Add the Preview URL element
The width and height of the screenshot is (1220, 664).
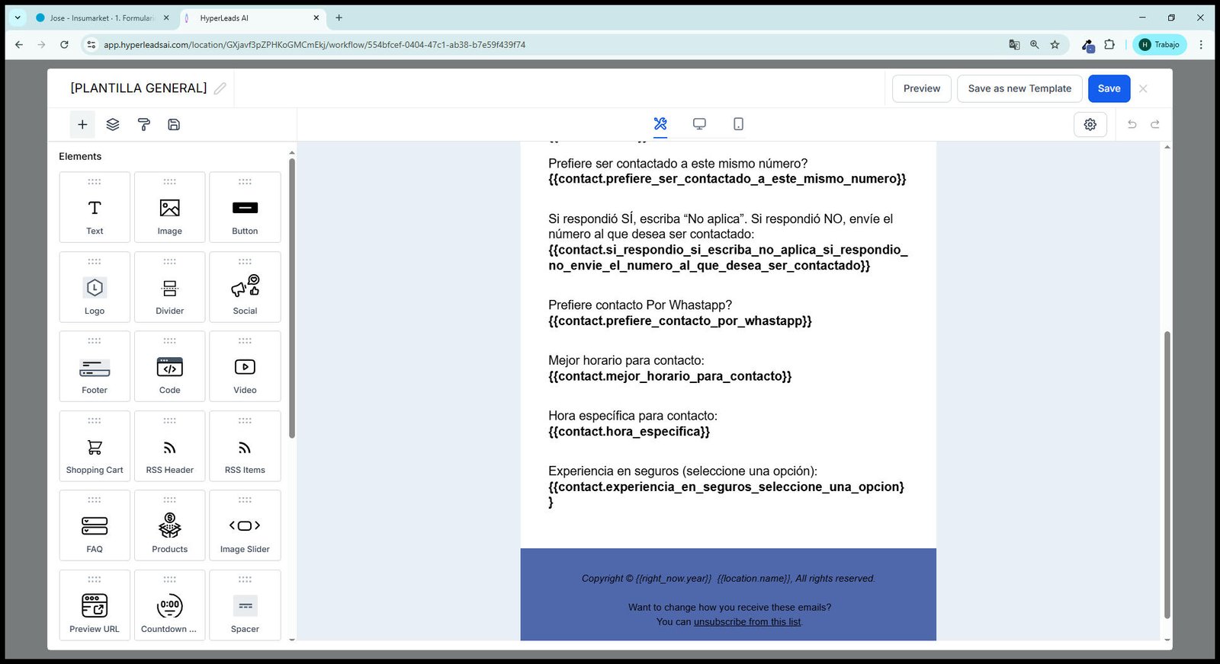95,605
